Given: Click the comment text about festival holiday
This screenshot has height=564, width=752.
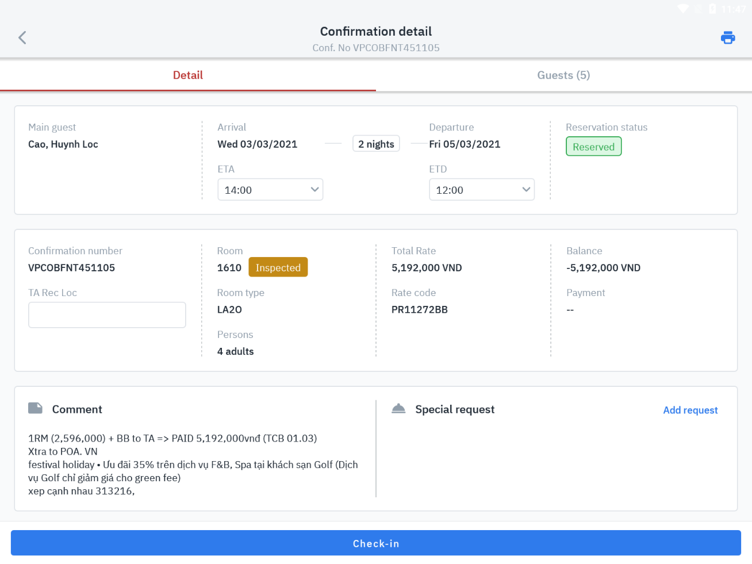Looking at the screenshot, I should click(193, 465).
